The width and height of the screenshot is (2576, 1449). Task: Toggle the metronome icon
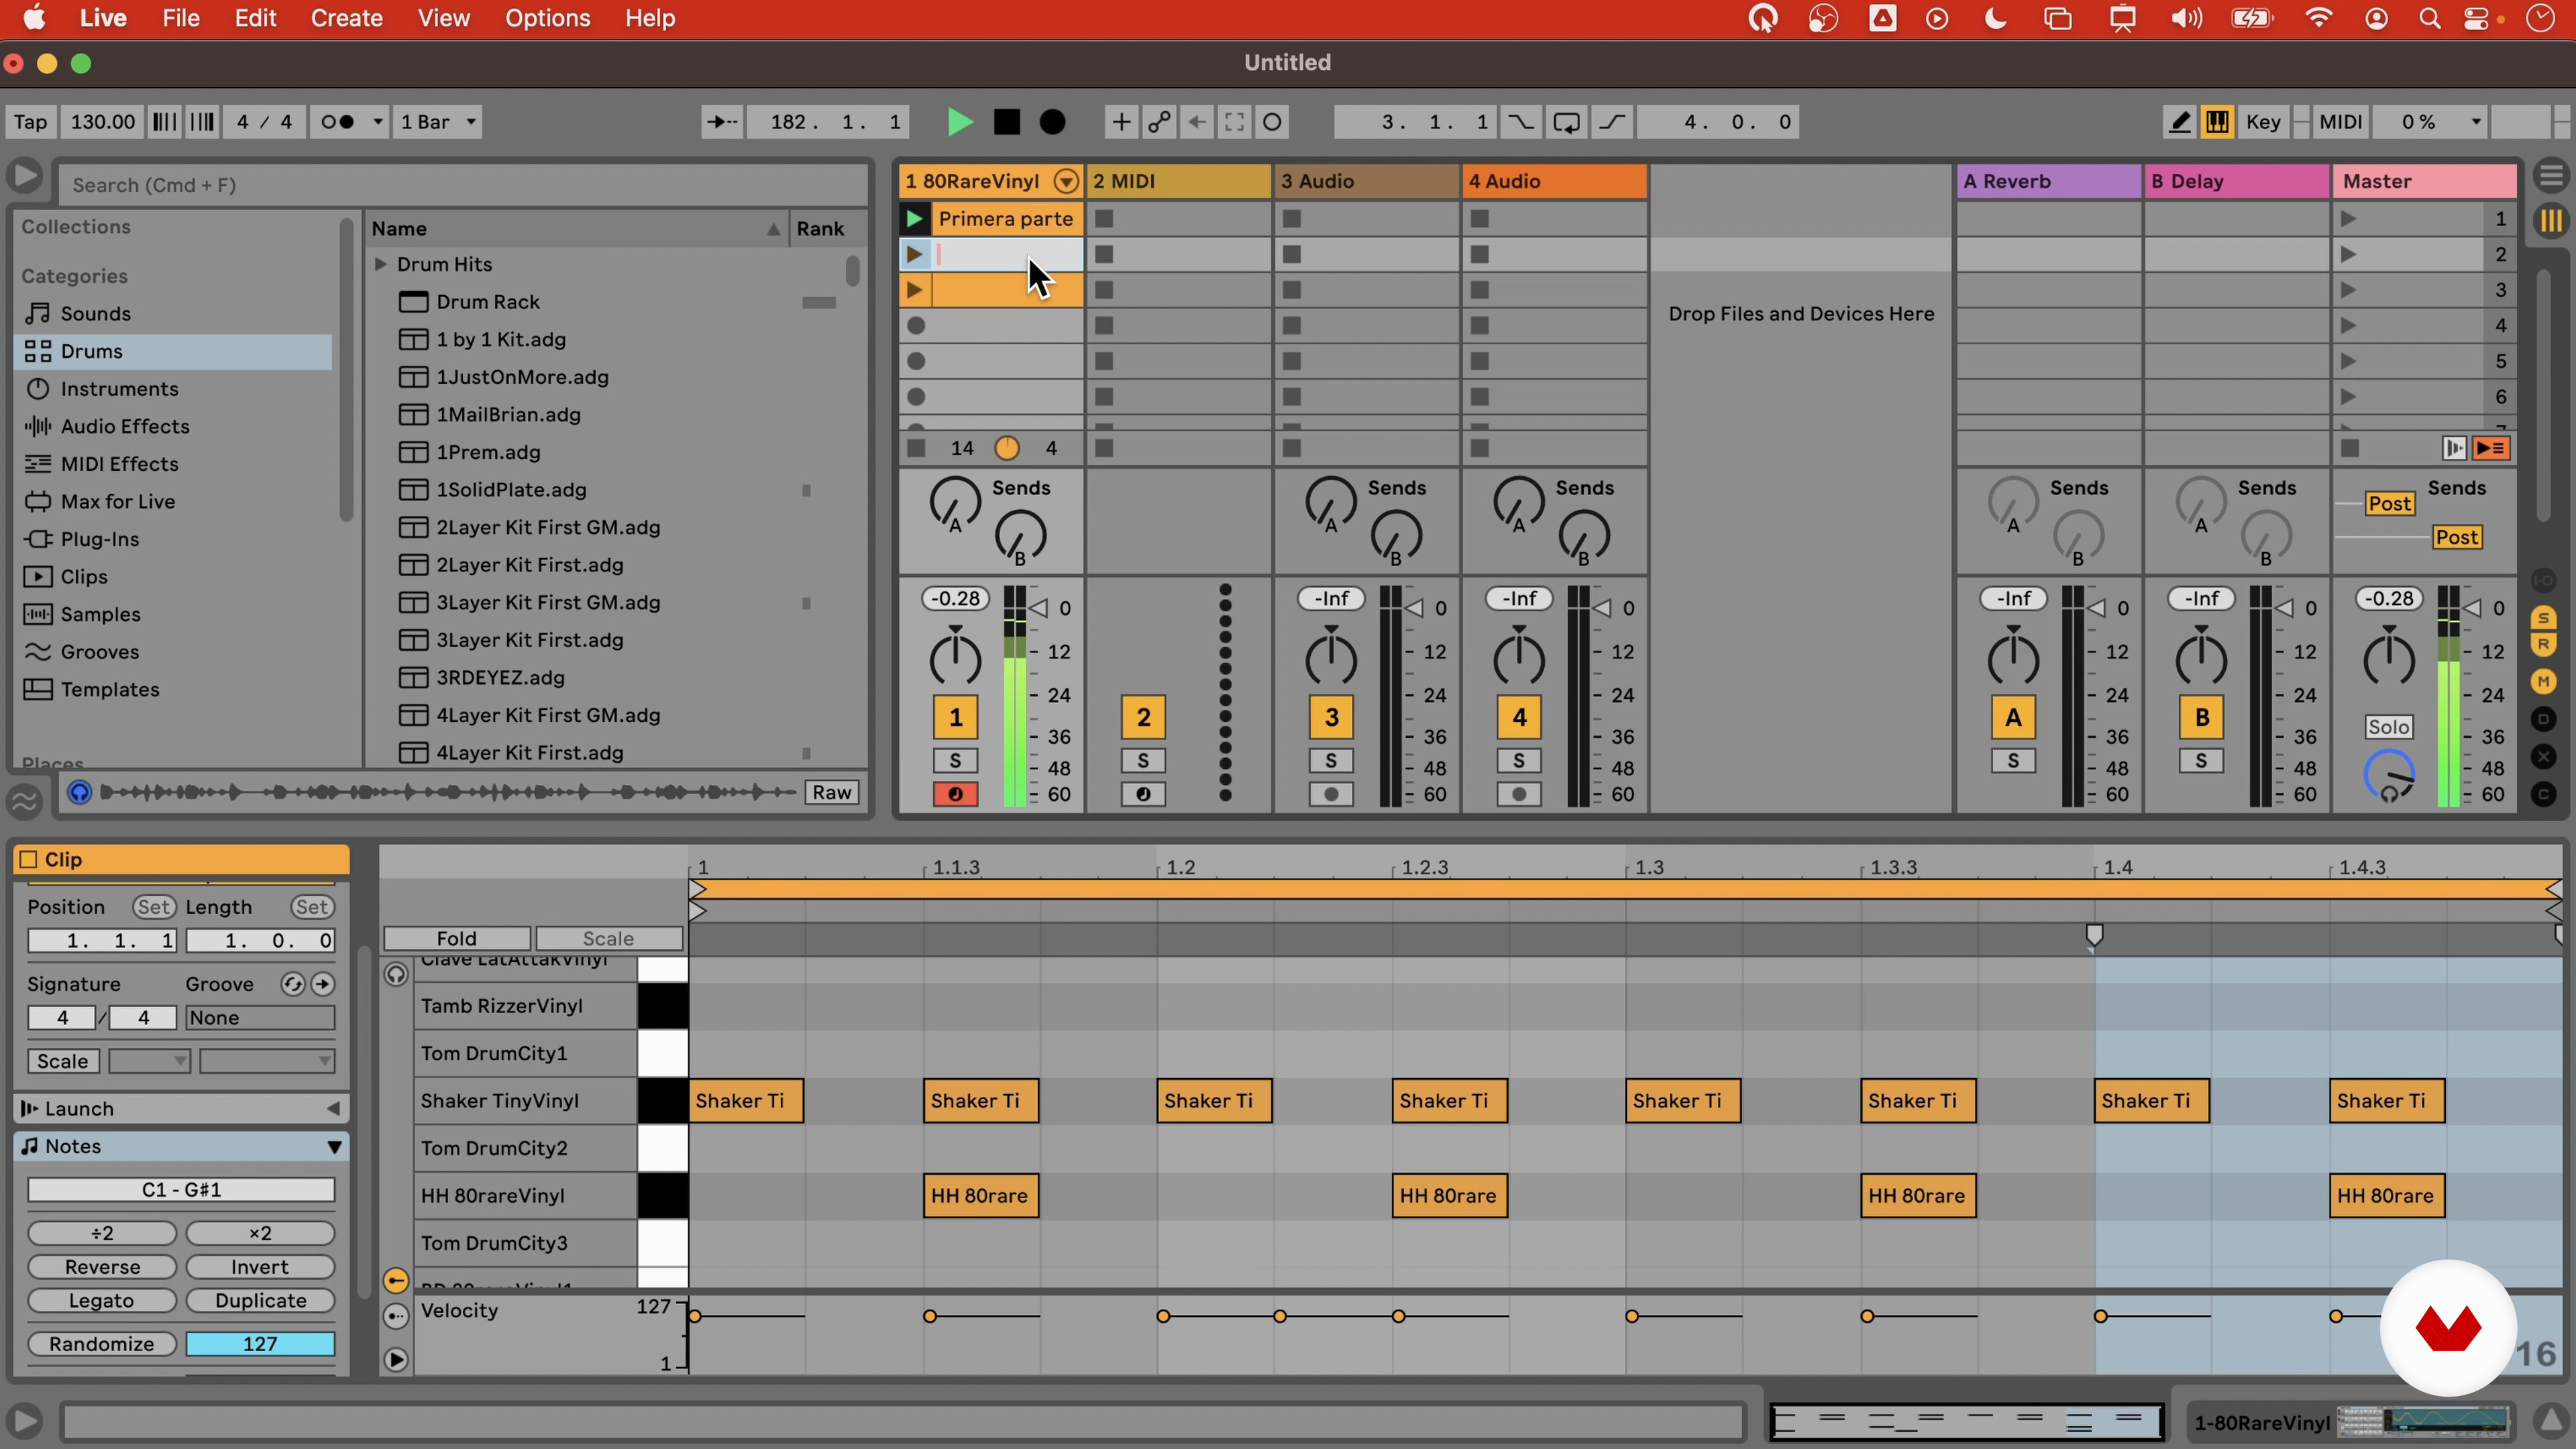pyautogui.click(x=337, y=122)
